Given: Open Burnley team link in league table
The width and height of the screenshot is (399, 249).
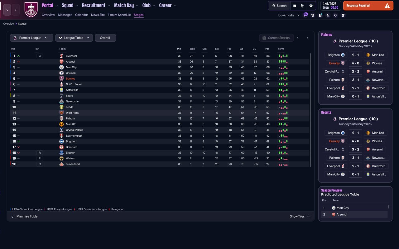Looking at the screenshot, I should coord(70,79).
